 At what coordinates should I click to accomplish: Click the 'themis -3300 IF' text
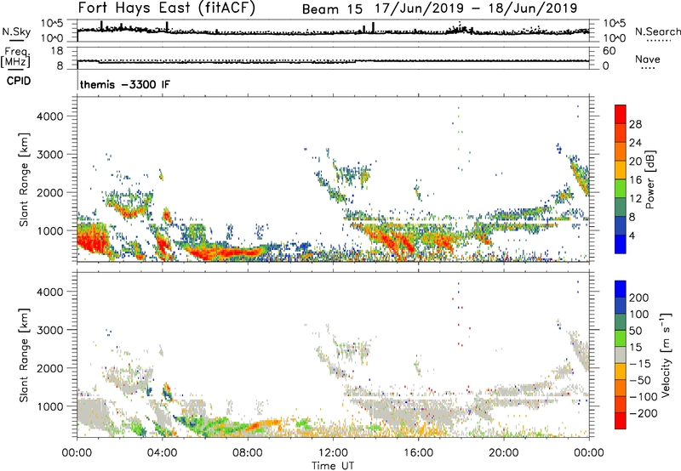tap(125, 84)
